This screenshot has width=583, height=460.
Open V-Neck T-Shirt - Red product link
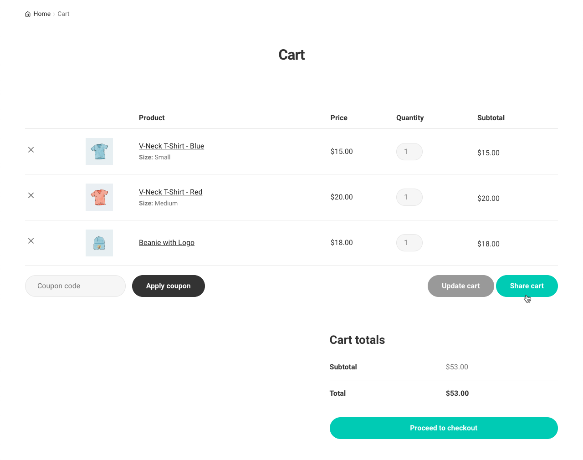[170, 192]
